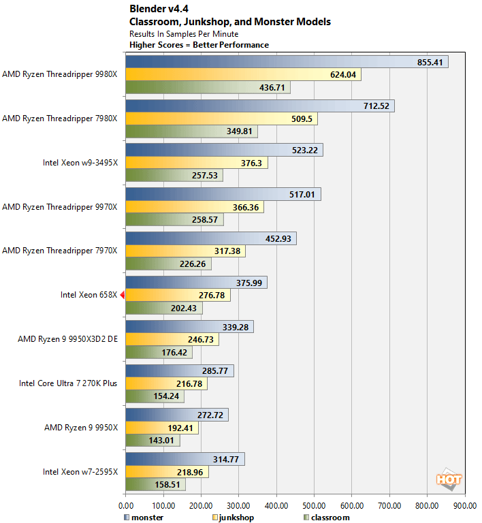This screenshot has height=523, width=482.
Task: Click the monster legend color swatch
Action: click(x=127, y=518)
